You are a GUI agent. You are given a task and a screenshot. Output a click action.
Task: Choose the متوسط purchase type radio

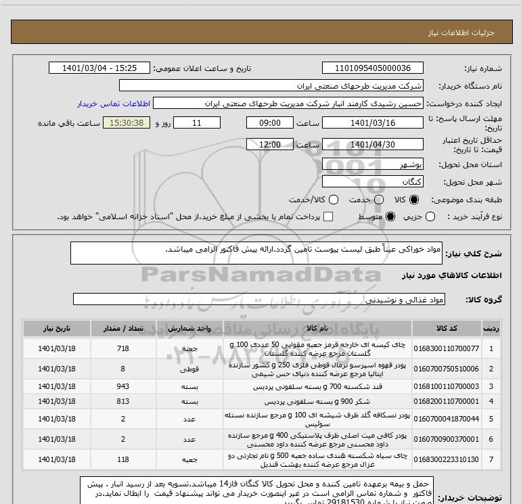[390, 216]
